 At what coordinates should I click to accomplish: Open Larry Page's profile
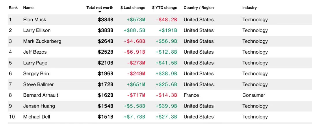pos(35,63)
